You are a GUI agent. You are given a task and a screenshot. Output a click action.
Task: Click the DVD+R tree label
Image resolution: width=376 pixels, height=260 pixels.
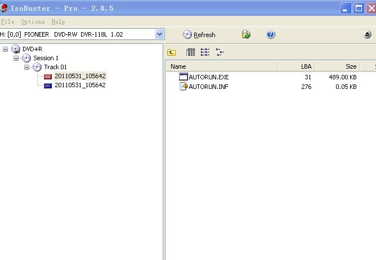coord(33,49)
